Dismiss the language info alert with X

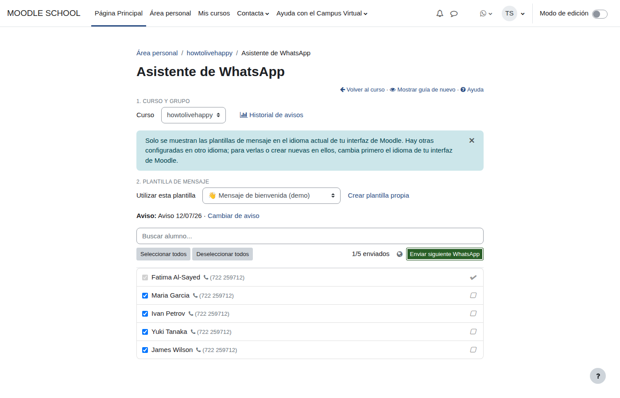coord(472,140)
